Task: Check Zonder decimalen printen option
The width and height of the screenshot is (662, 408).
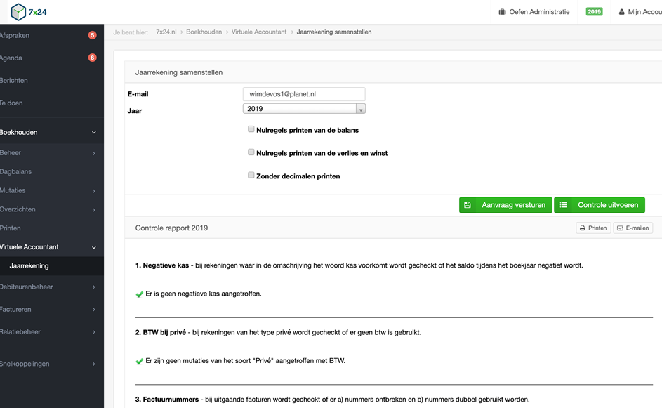Action: 251,176
